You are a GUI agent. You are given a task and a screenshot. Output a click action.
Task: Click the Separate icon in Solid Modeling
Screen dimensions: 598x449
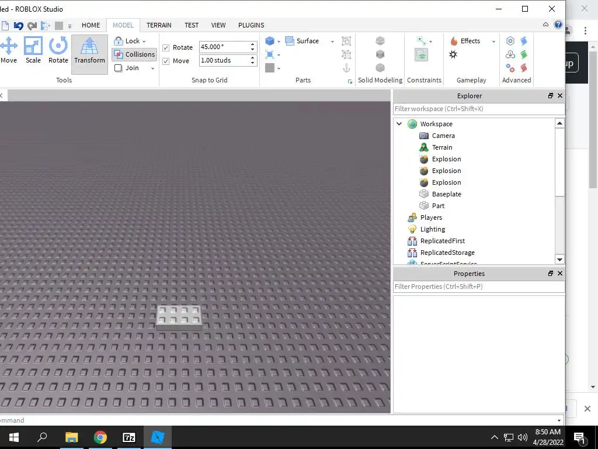(380, 68)
